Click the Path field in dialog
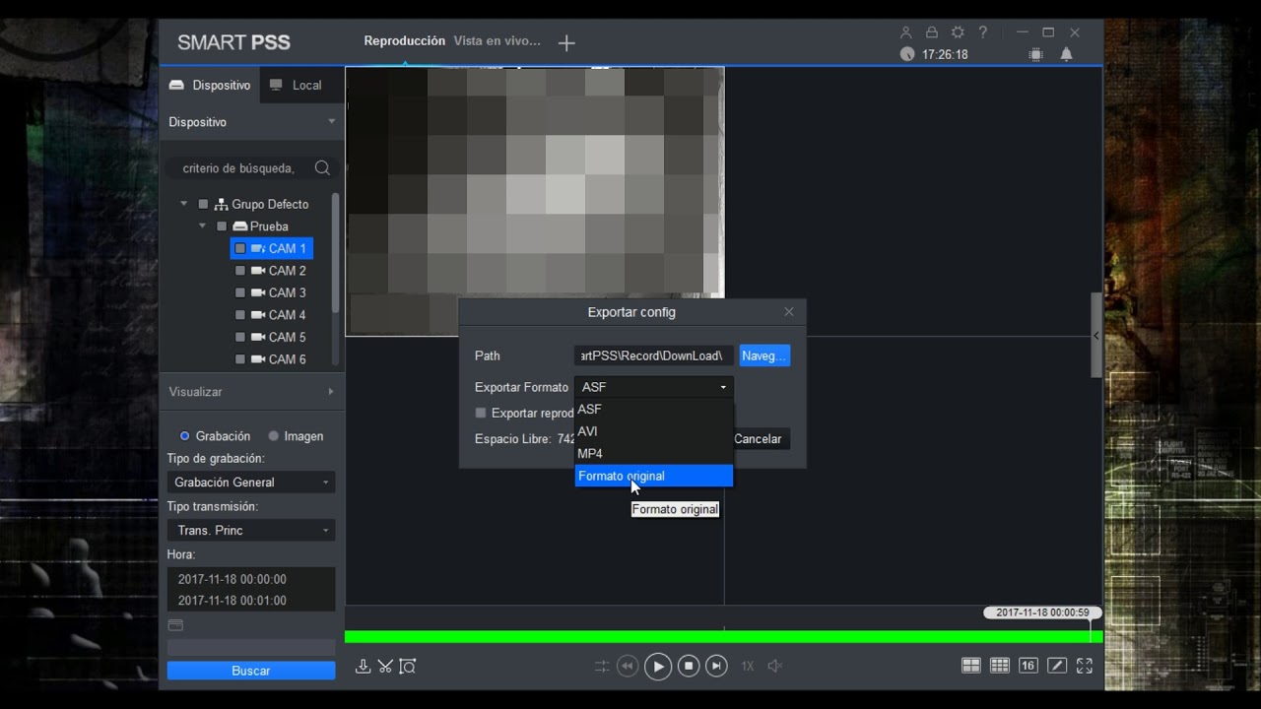The width and height of the screenshot is (1261, 709). tap(654, 355)
